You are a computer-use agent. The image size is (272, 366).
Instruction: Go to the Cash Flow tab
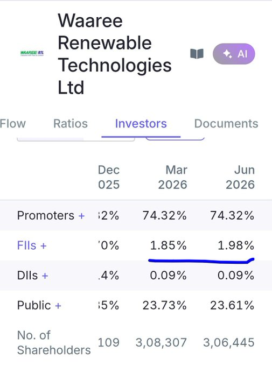13,123
